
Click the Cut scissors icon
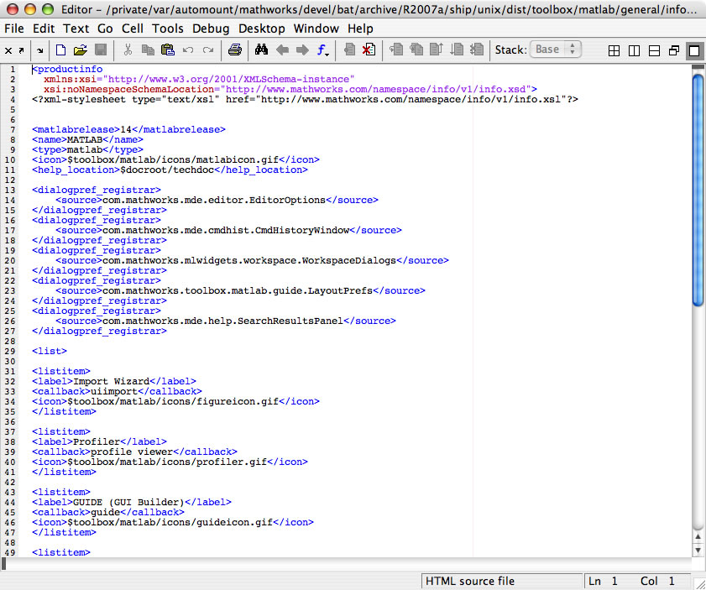(128, 50)
